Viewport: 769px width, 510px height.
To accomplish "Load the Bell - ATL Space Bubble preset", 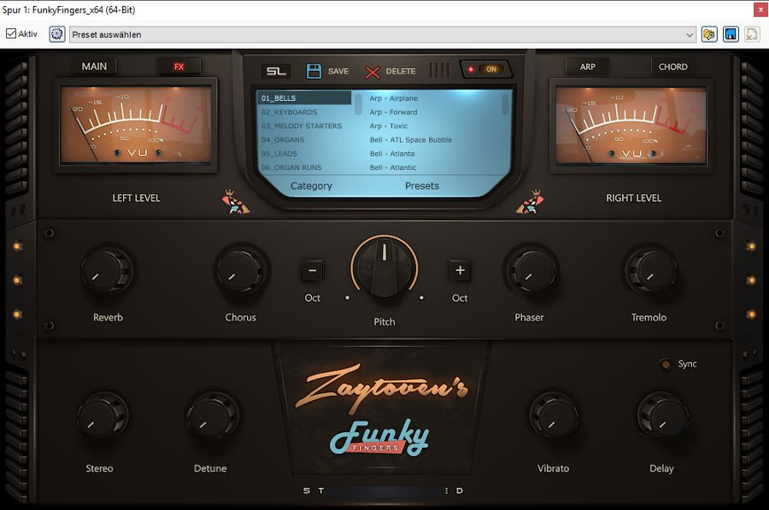I will [x=410, y=140].
